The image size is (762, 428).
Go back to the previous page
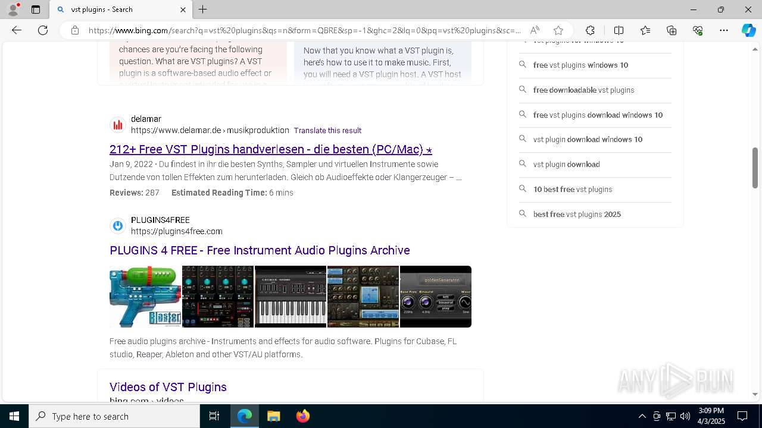[17, 30]
